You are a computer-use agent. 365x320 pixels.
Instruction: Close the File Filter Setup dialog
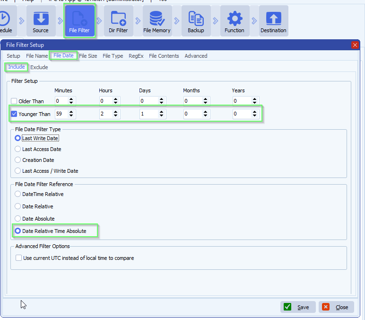tap(355, 45)
